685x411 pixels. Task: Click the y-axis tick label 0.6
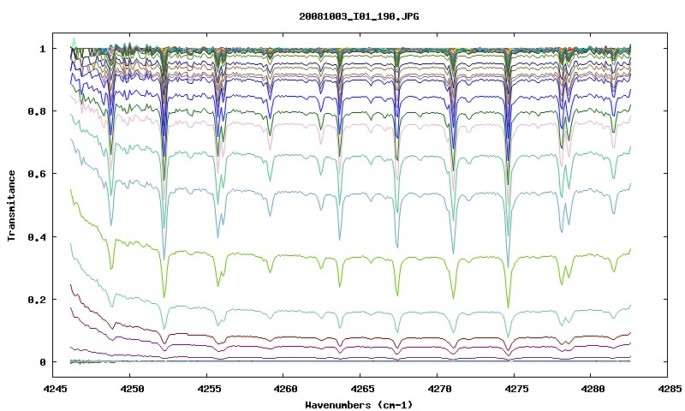(37, 174)
